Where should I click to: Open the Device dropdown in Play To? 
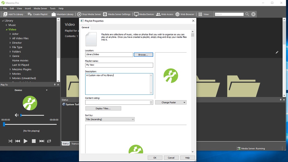pyautogui.click(x=47, y=90)
